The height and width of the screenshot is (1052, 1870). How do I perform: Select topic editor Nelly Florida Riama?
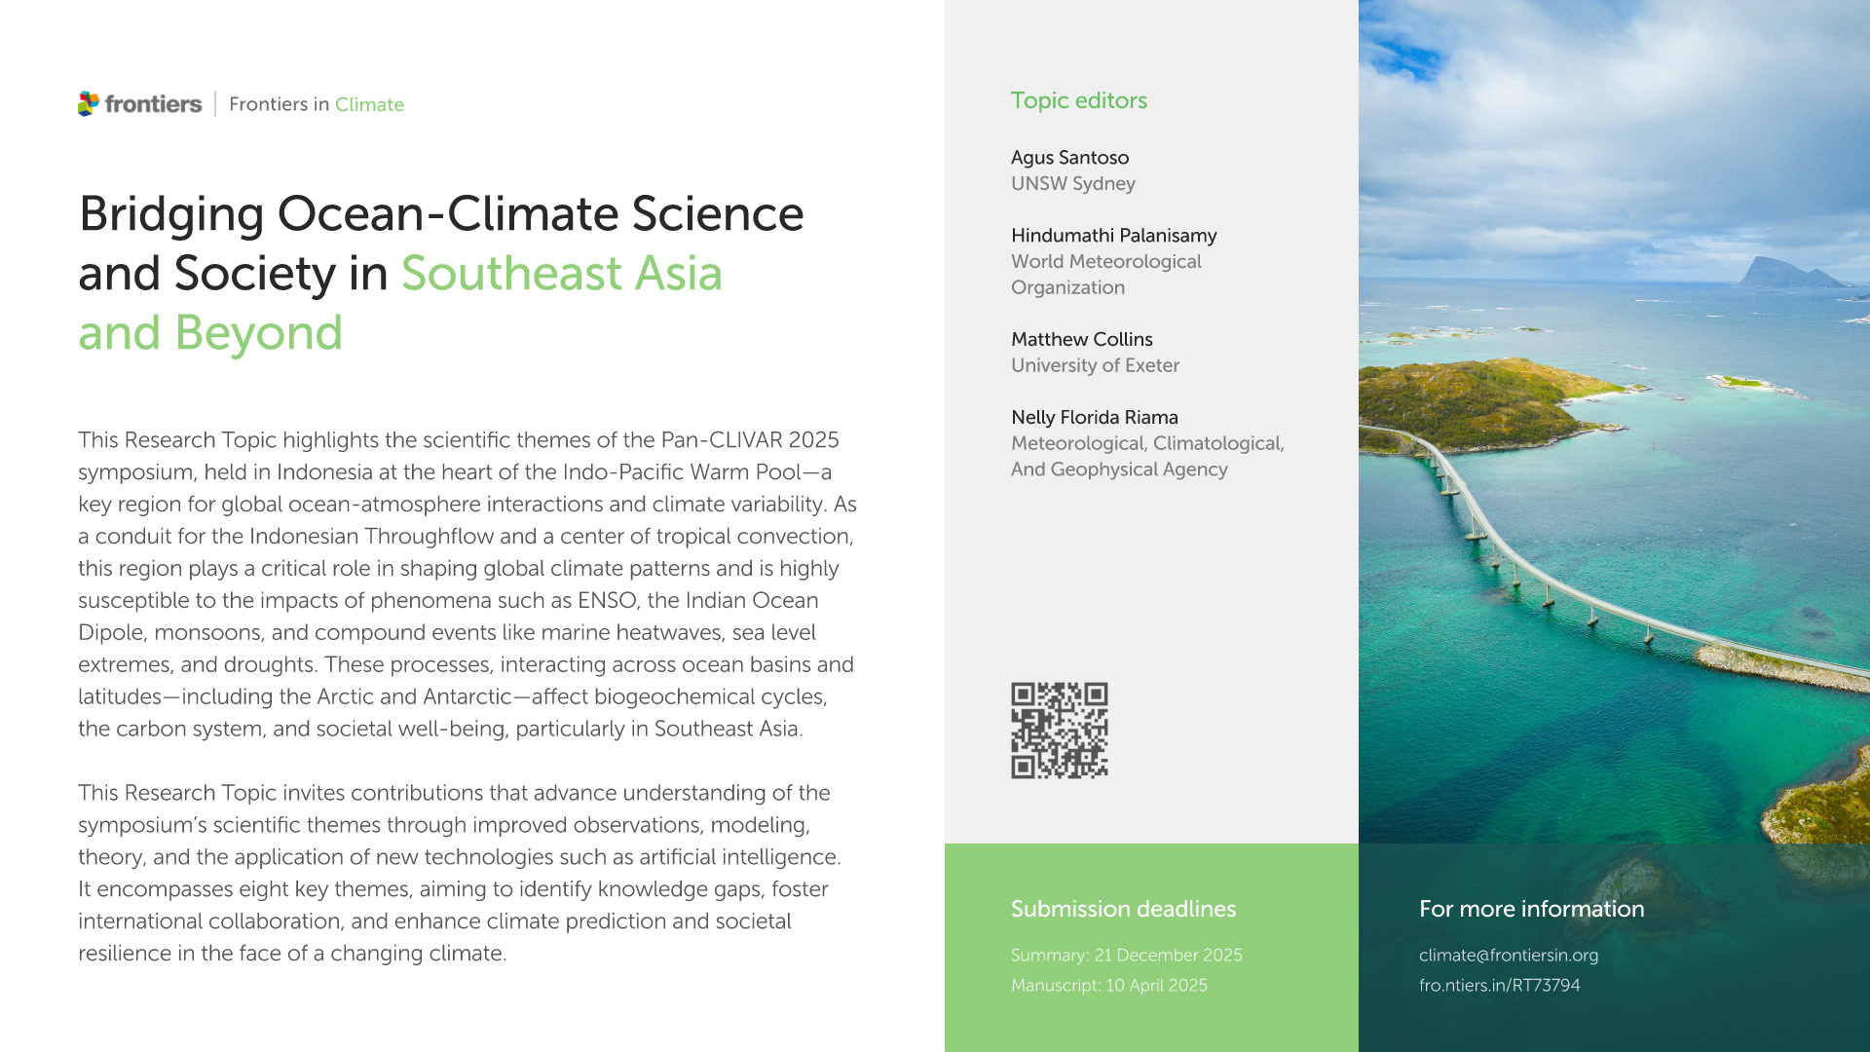pyautogui.click(x=1094, y=417)
